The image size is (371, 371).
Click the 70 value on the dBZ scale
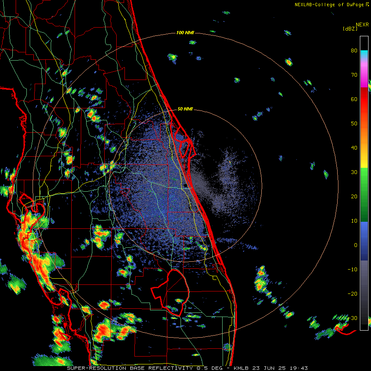(x=354, y=75)
